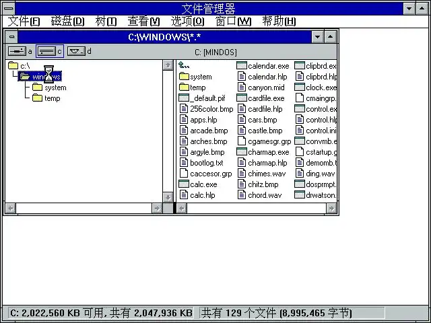Select the system folder in the tree pane
Viewport: 431px width, 323px height.
pyautogui.click(x=50, y=87)
